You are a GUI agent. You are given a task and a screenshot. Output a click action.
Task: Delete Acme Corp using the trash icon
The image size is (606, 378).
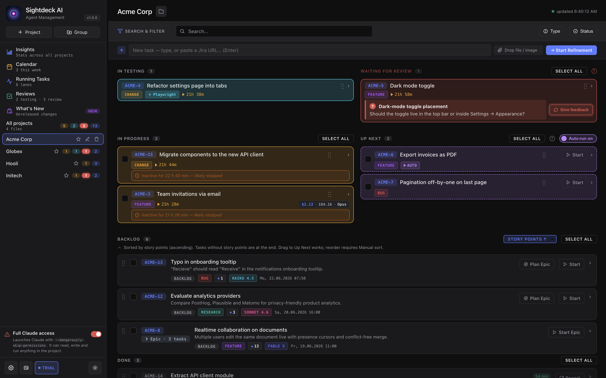click(97, 139)
